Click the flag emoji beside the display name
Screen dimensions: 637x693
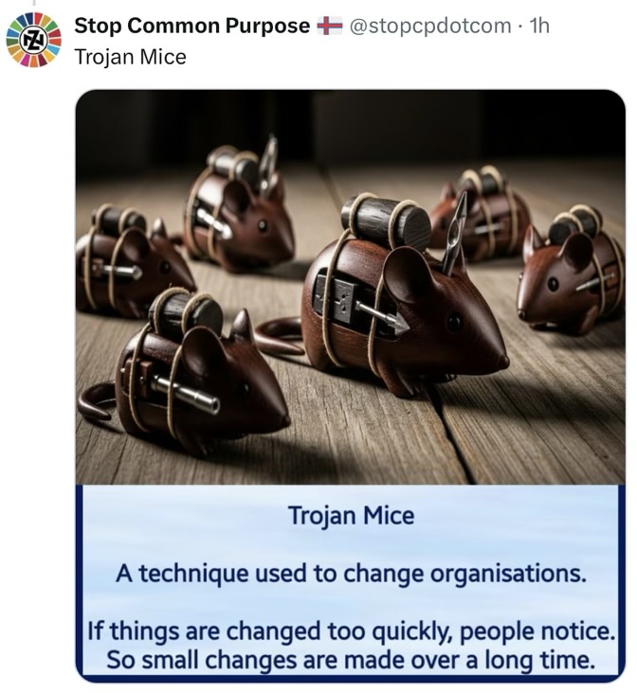point(329,27)
